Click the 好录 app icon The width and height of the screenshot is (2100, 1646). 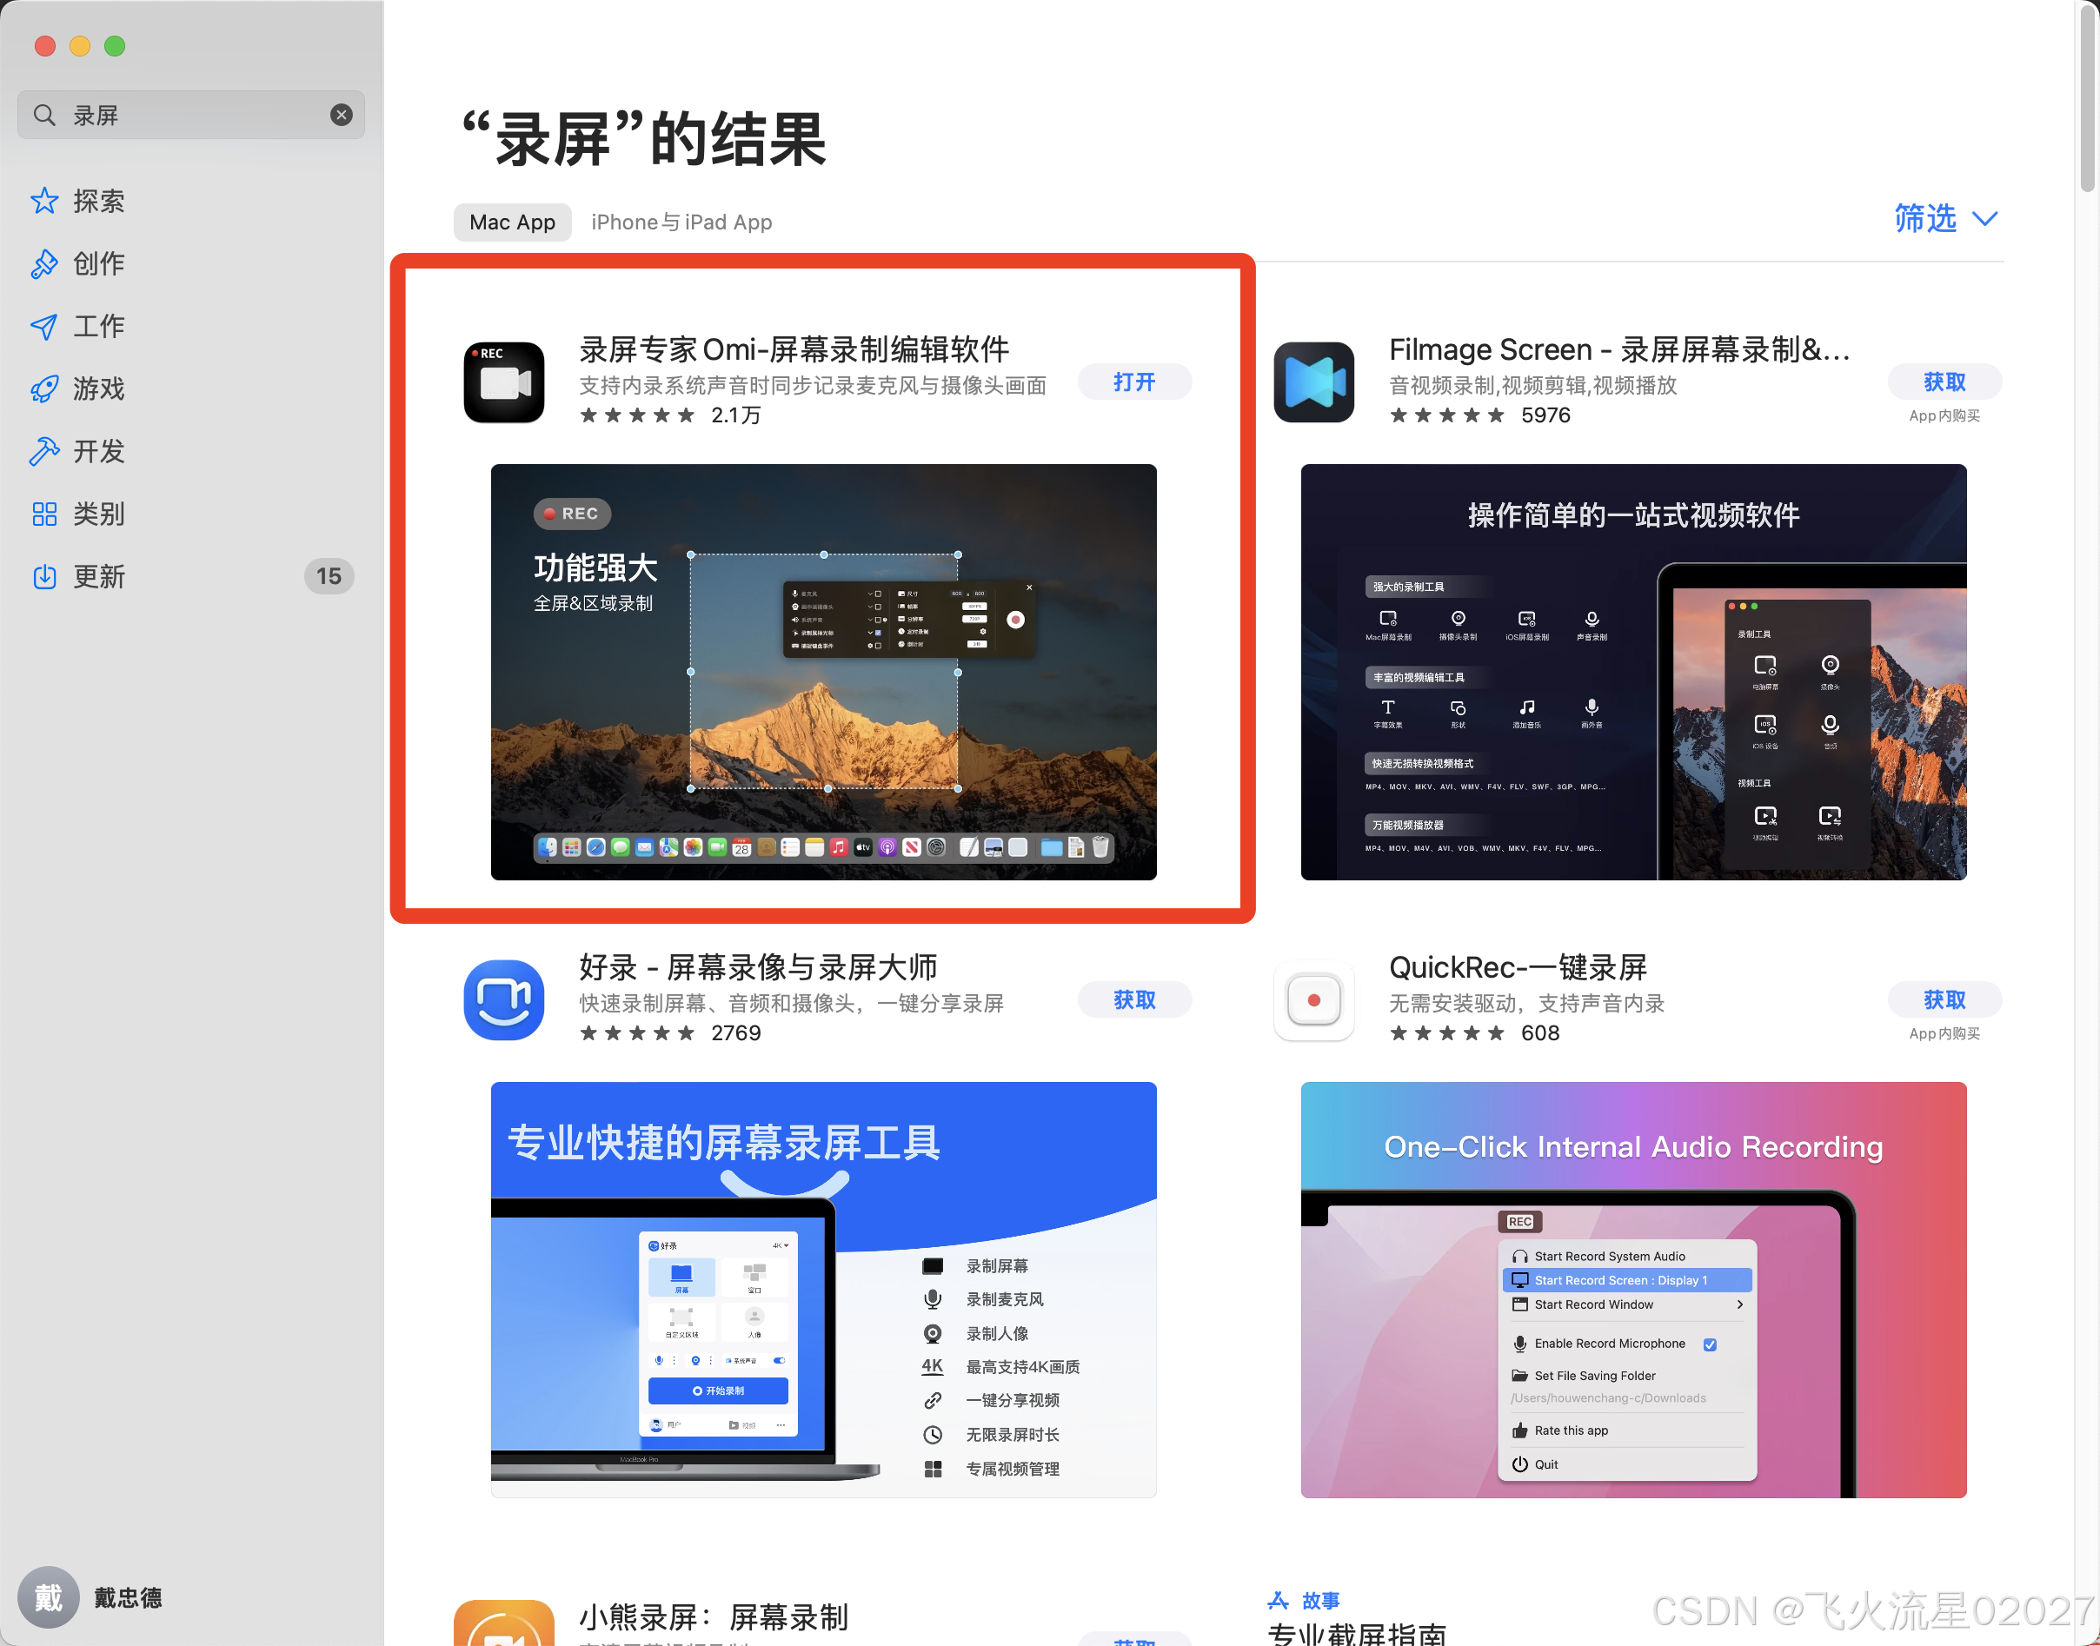[x=503, y=999]
